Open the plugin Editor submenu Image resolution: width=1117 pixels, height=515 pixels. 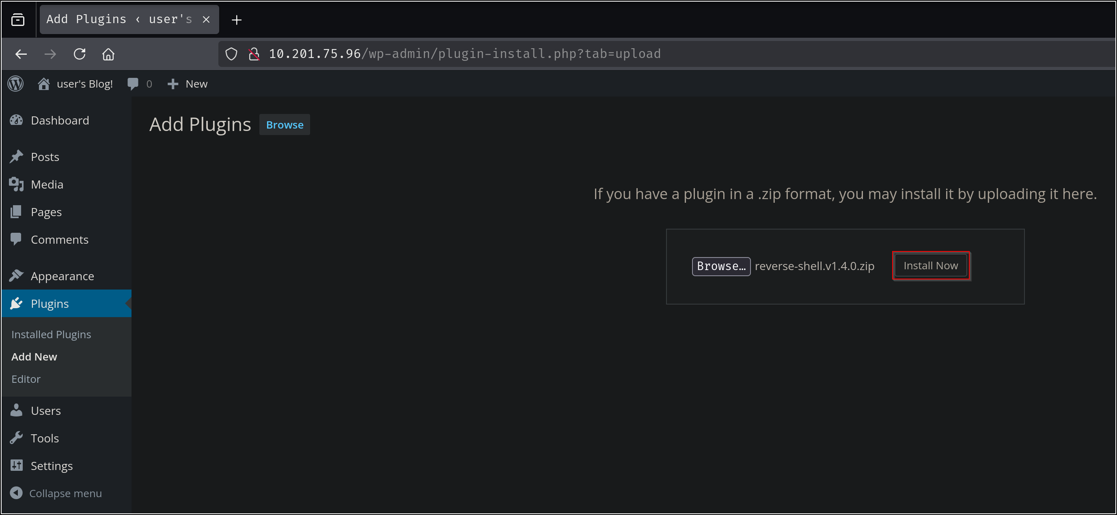tap(26, 379)
